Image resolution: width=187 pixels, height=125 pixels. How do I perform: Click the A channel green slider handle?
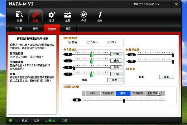click(x=91, y=55)
